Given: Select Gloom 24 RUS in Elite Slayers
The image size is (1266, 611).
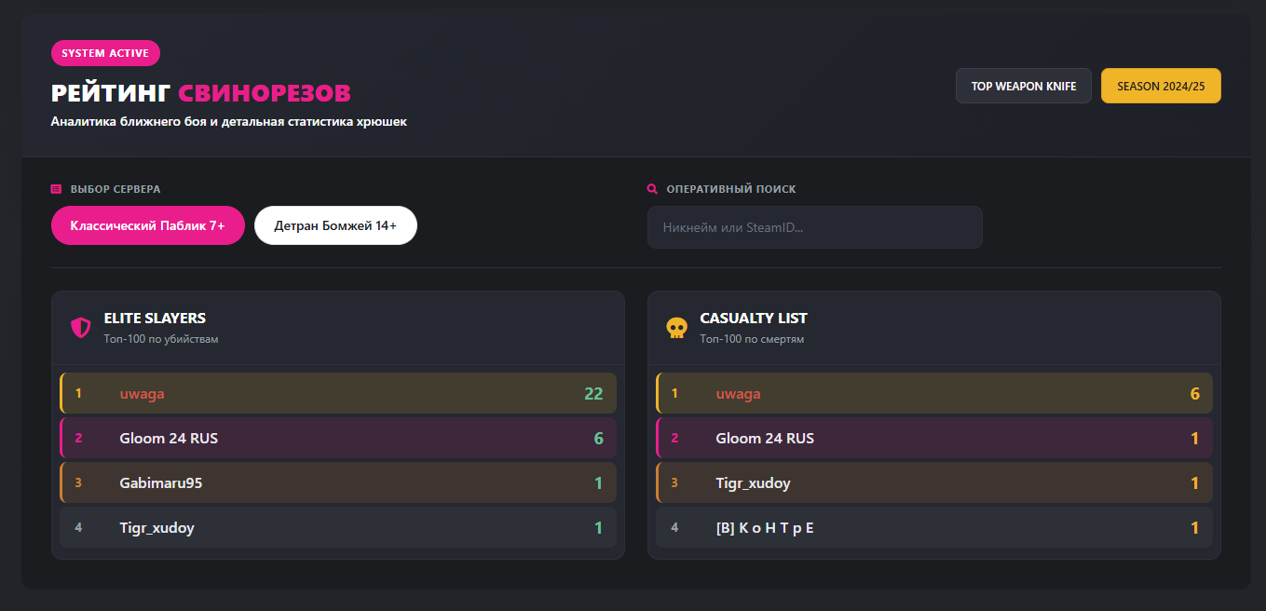Looking at the screenshot, I should (x=169, y=438).
